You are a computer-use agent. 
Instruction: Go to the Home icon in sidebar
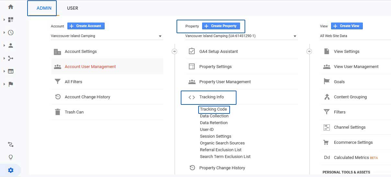pyautogui.click(x=11, y=7)
